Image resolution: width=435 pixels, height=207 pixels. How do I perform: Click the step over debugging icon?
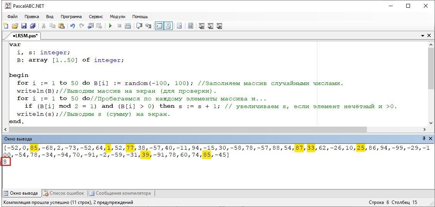click(139, 26)
